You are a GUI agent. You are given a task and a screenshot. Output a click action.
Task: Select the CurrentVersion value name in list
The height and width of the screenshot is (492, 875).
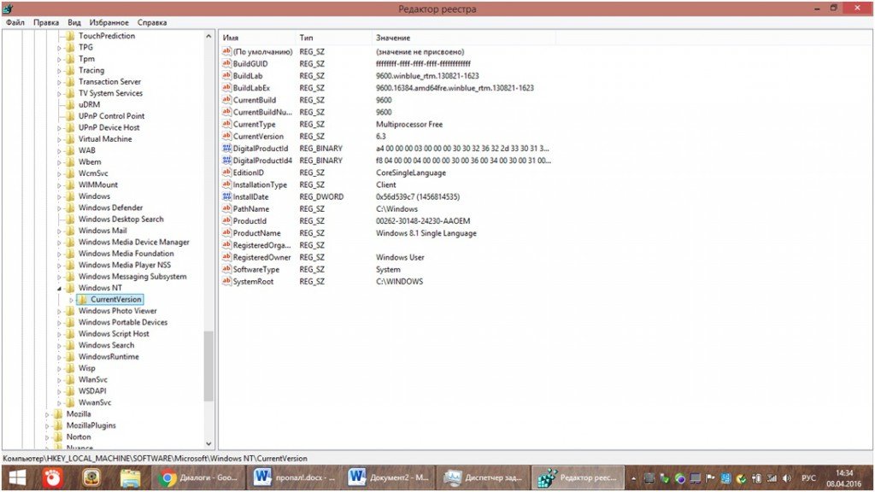pyautogui.click(x=258, y=136)
